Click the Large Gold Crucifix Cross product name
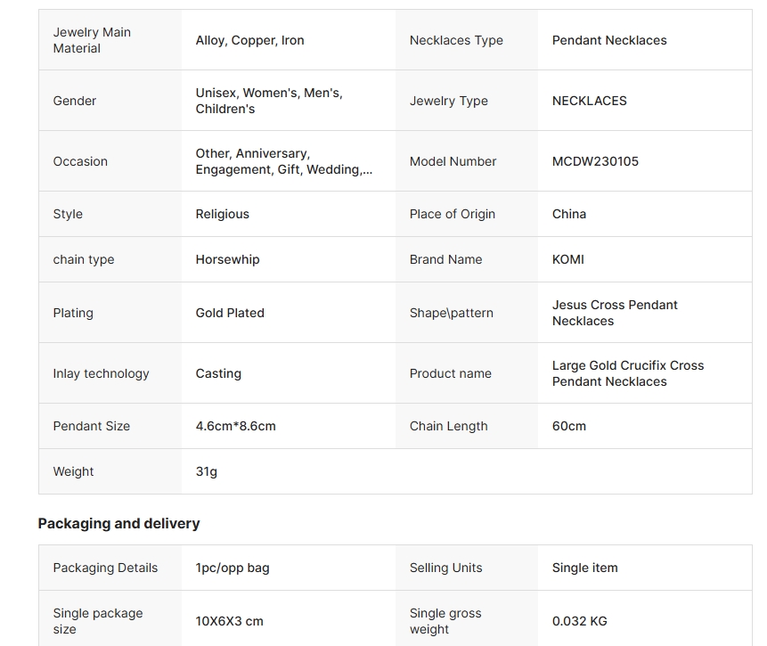 pyautogui.click(x=627, y=373)
